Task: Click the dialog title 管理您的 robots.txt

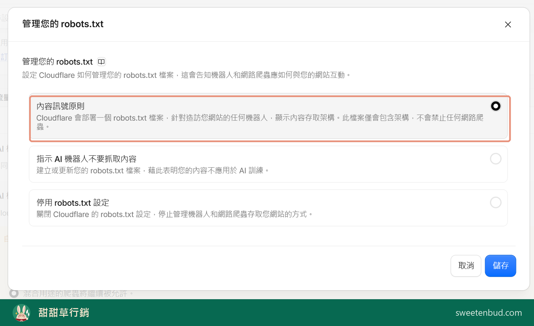Action: coord(63,24)
